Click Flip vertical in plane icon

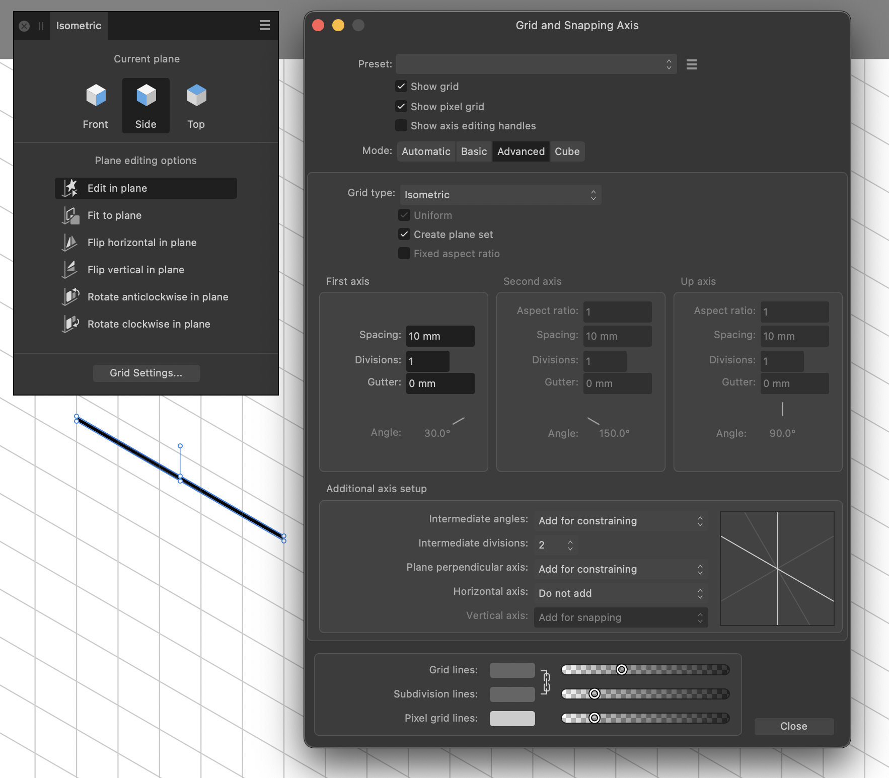70,270
